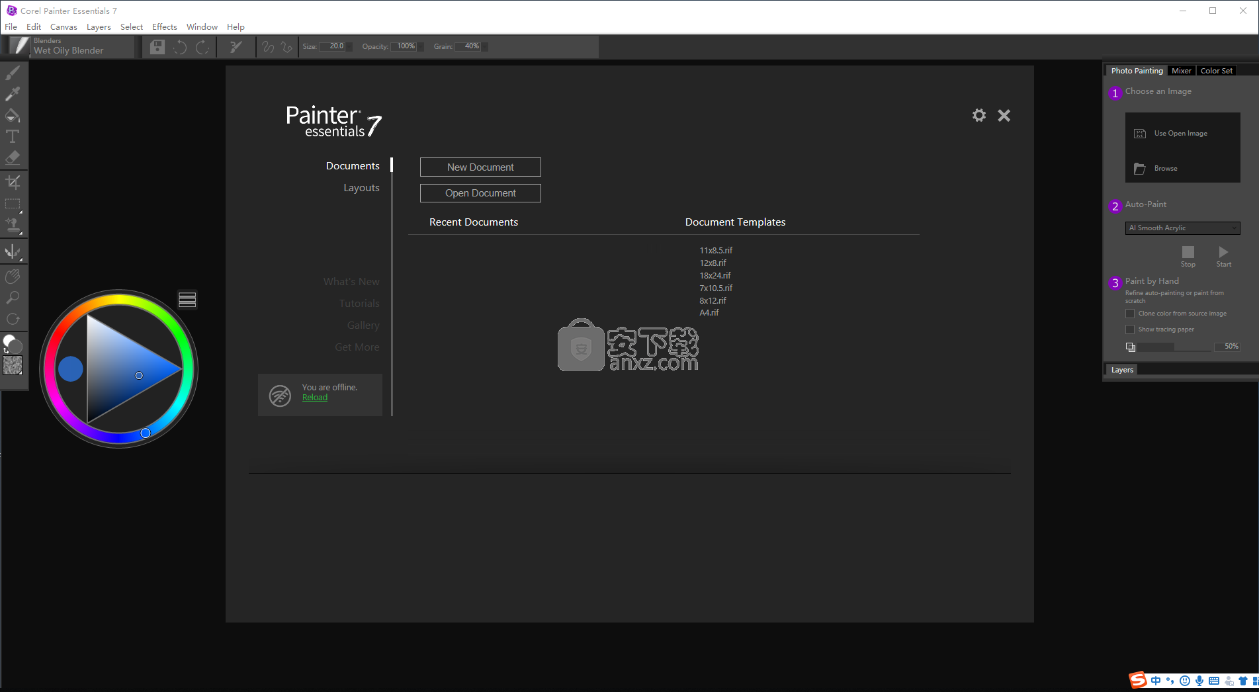Viewport: 1259px width, 692px height.
Task: Click the main and additional color swatches
Action: [13, 344]
